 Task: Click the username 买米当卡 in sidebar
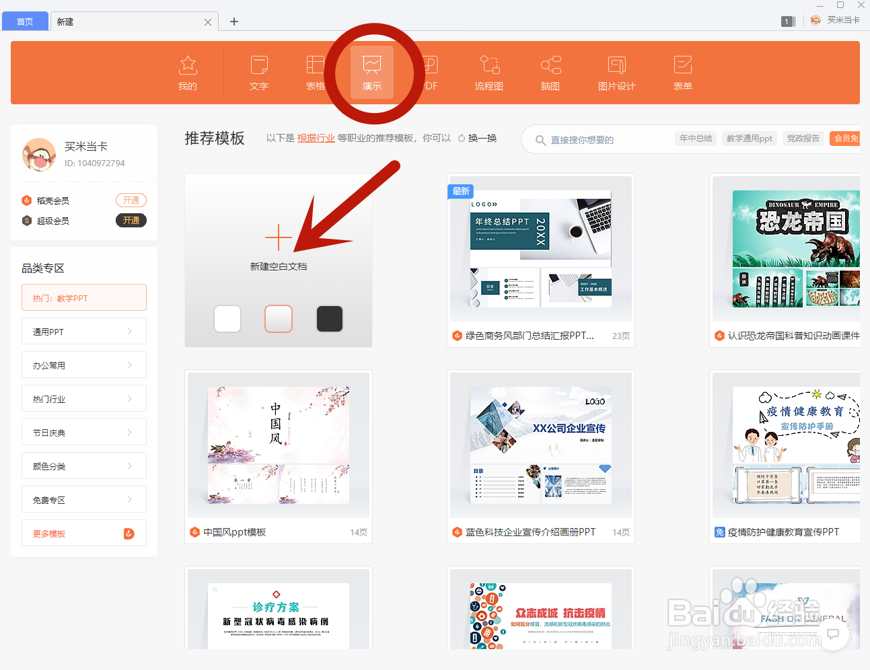click(x=86, y=146)
